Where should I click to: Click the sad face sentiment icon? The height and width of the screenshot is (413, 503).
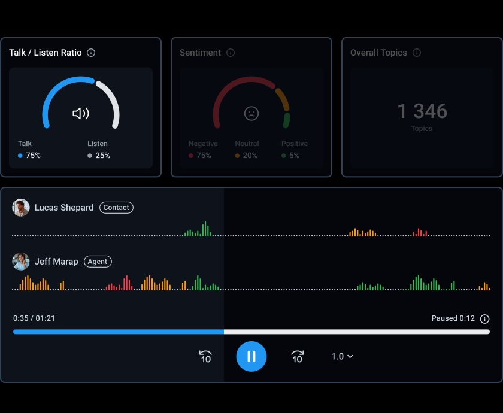coord(251,113)
